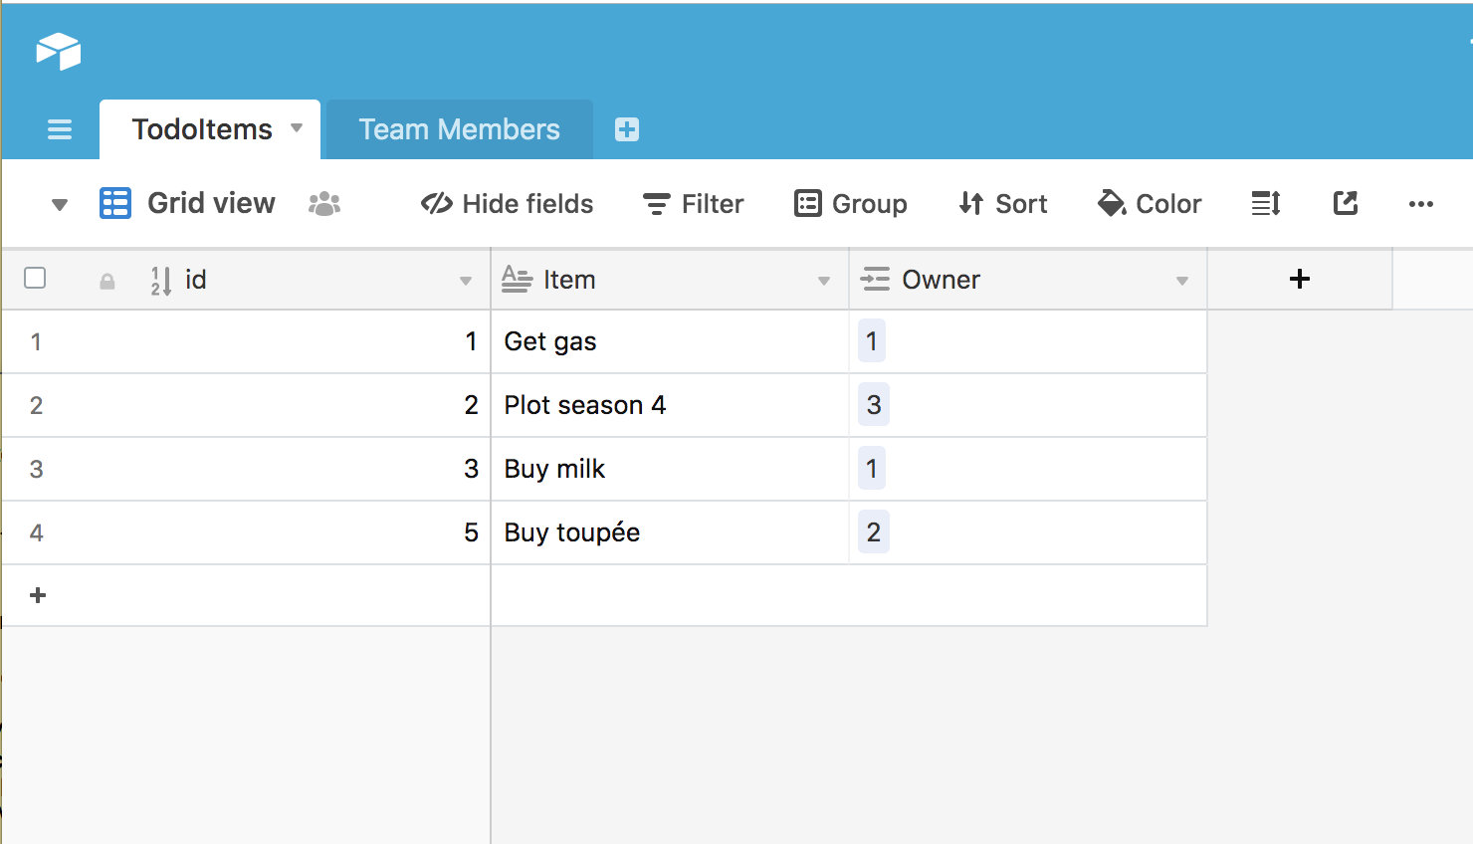The image size is (1473, 844).
Task: Open the more options ellipsis menu
Action: pyautogui.click(x=1420, y=204)
